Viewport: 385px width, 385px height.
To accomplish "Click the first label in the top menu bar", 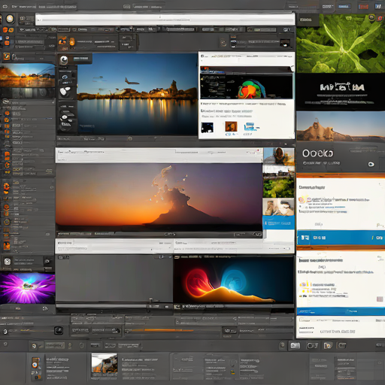I will [x=23, y=6].
